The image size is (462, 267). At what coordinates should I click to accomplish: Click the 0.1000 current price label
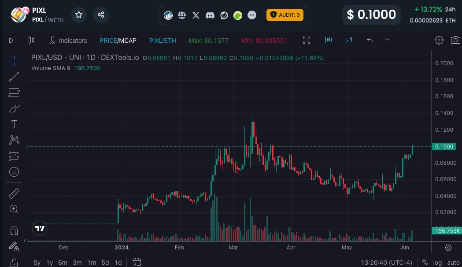pyautogui.click(x=444, y=146)
